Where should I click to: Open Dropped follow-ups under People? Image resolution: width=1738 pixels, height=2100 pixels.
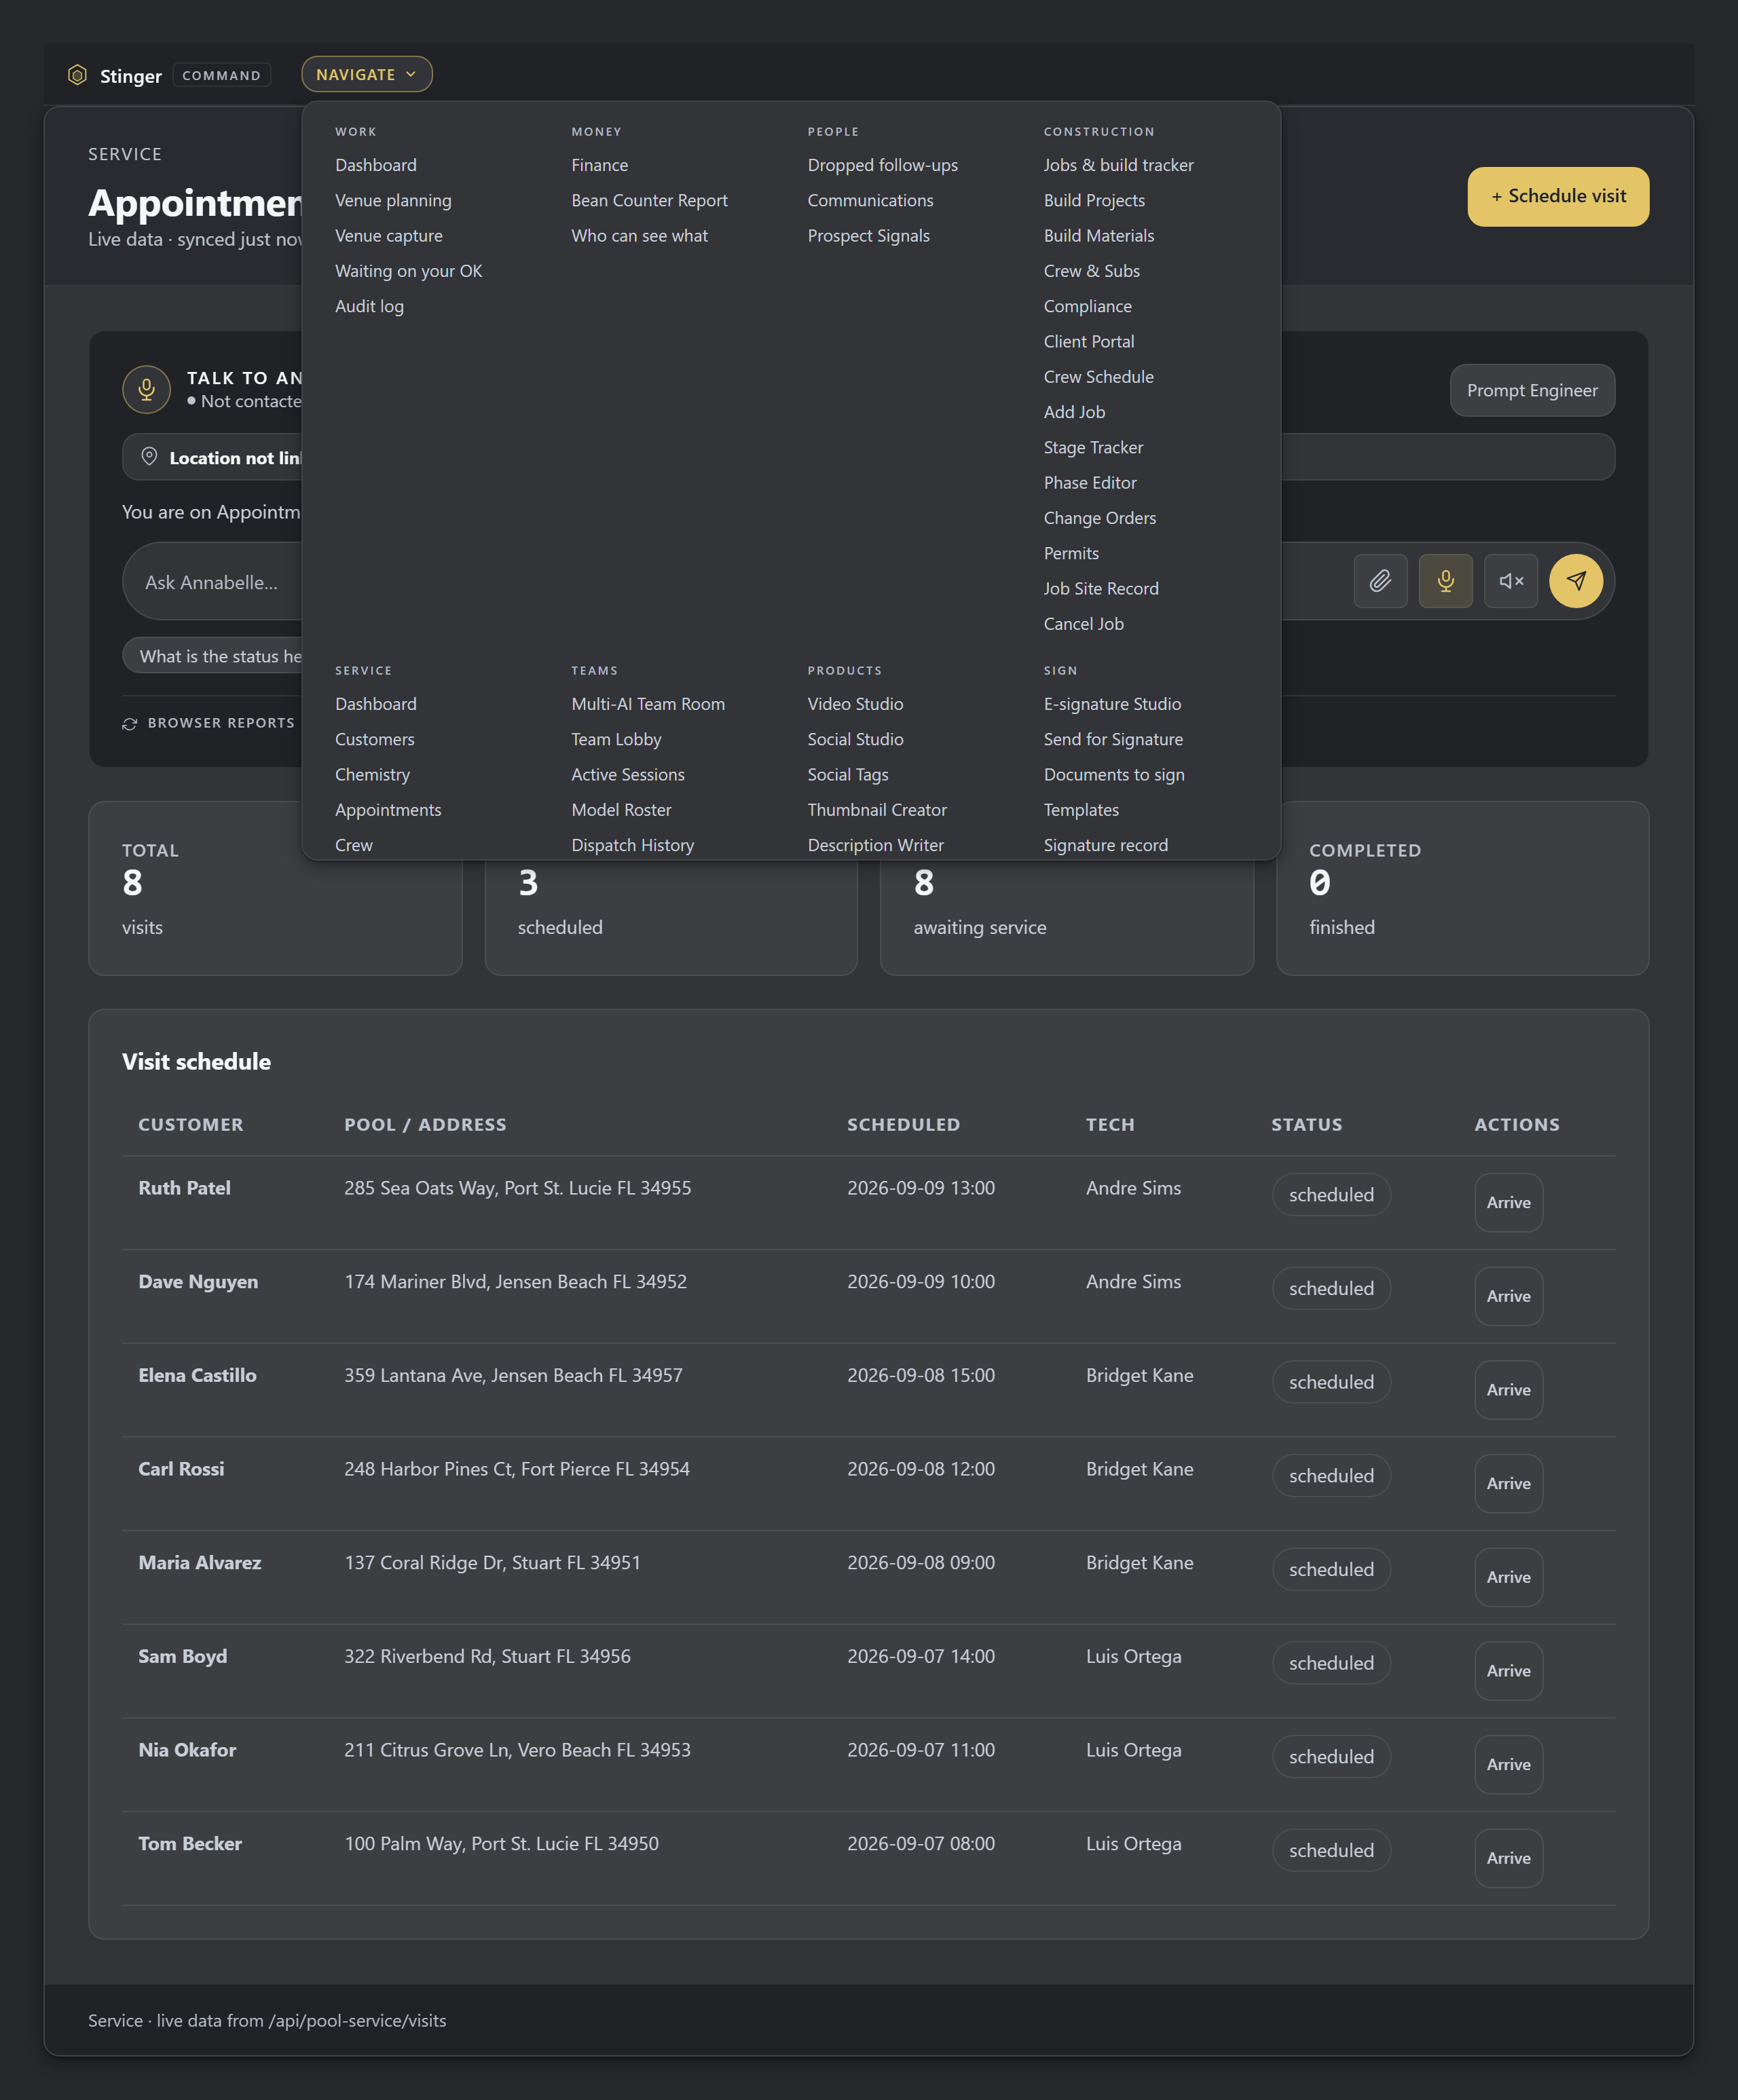coord(882,165)
